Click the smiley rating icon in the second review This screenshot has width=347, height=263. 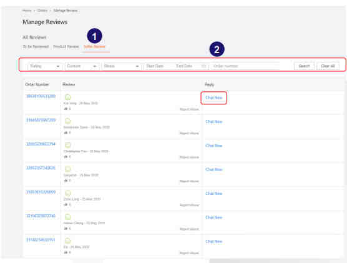pyautogui.click(x=68, y=121)
